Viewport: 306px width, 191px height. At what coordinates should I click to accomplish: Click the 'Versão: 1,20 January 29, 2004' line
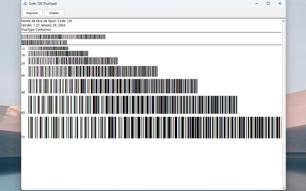[x=43, y=25]
